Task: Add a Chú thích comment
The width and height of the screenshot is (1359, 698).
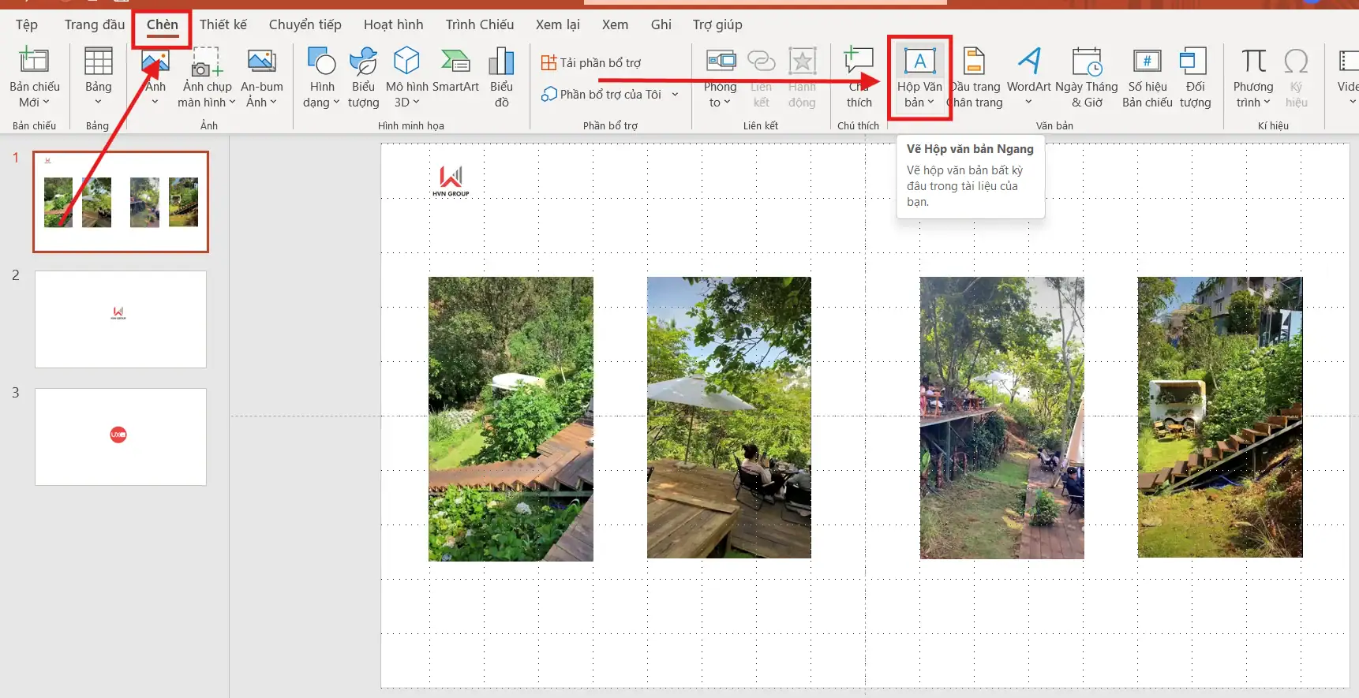Action: pos(859,77)
